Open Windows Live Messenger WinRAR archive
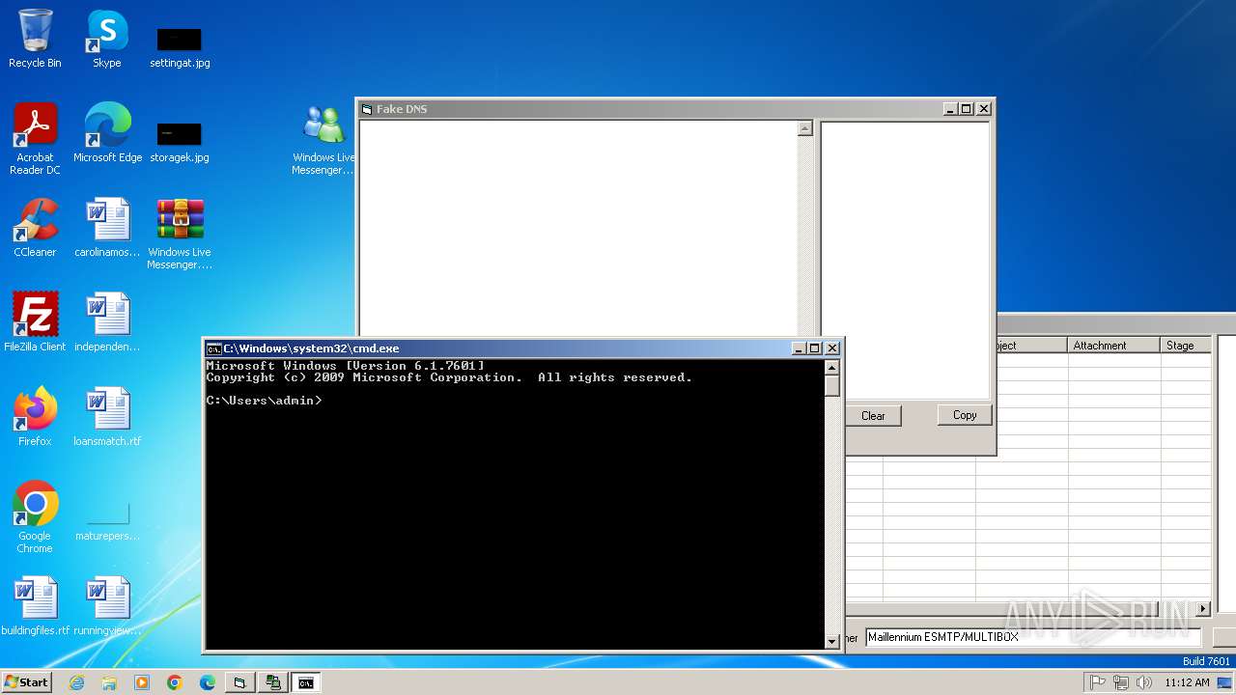The height and width of the screenshot is (695, 1236). 180,234
